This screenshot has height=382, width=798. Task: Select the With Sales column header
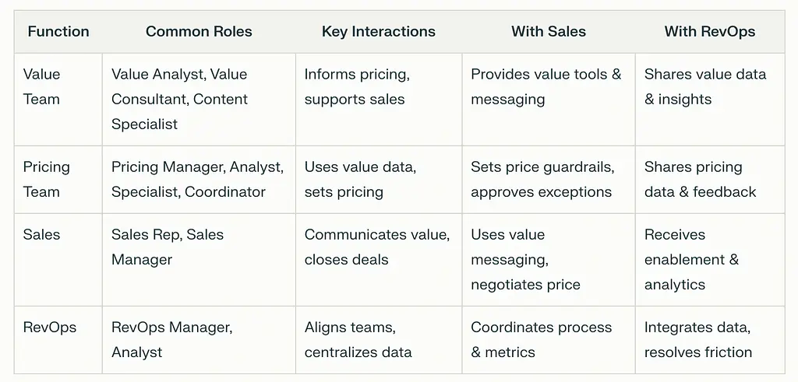click(548, 32)
